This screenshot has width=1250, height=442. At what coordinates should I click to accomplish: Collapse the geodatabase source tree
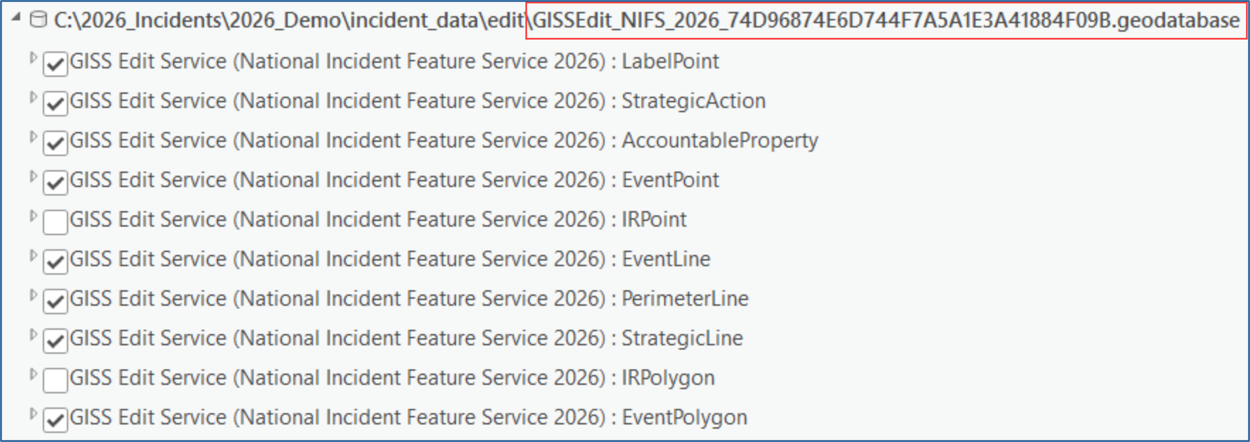(17, 18)
